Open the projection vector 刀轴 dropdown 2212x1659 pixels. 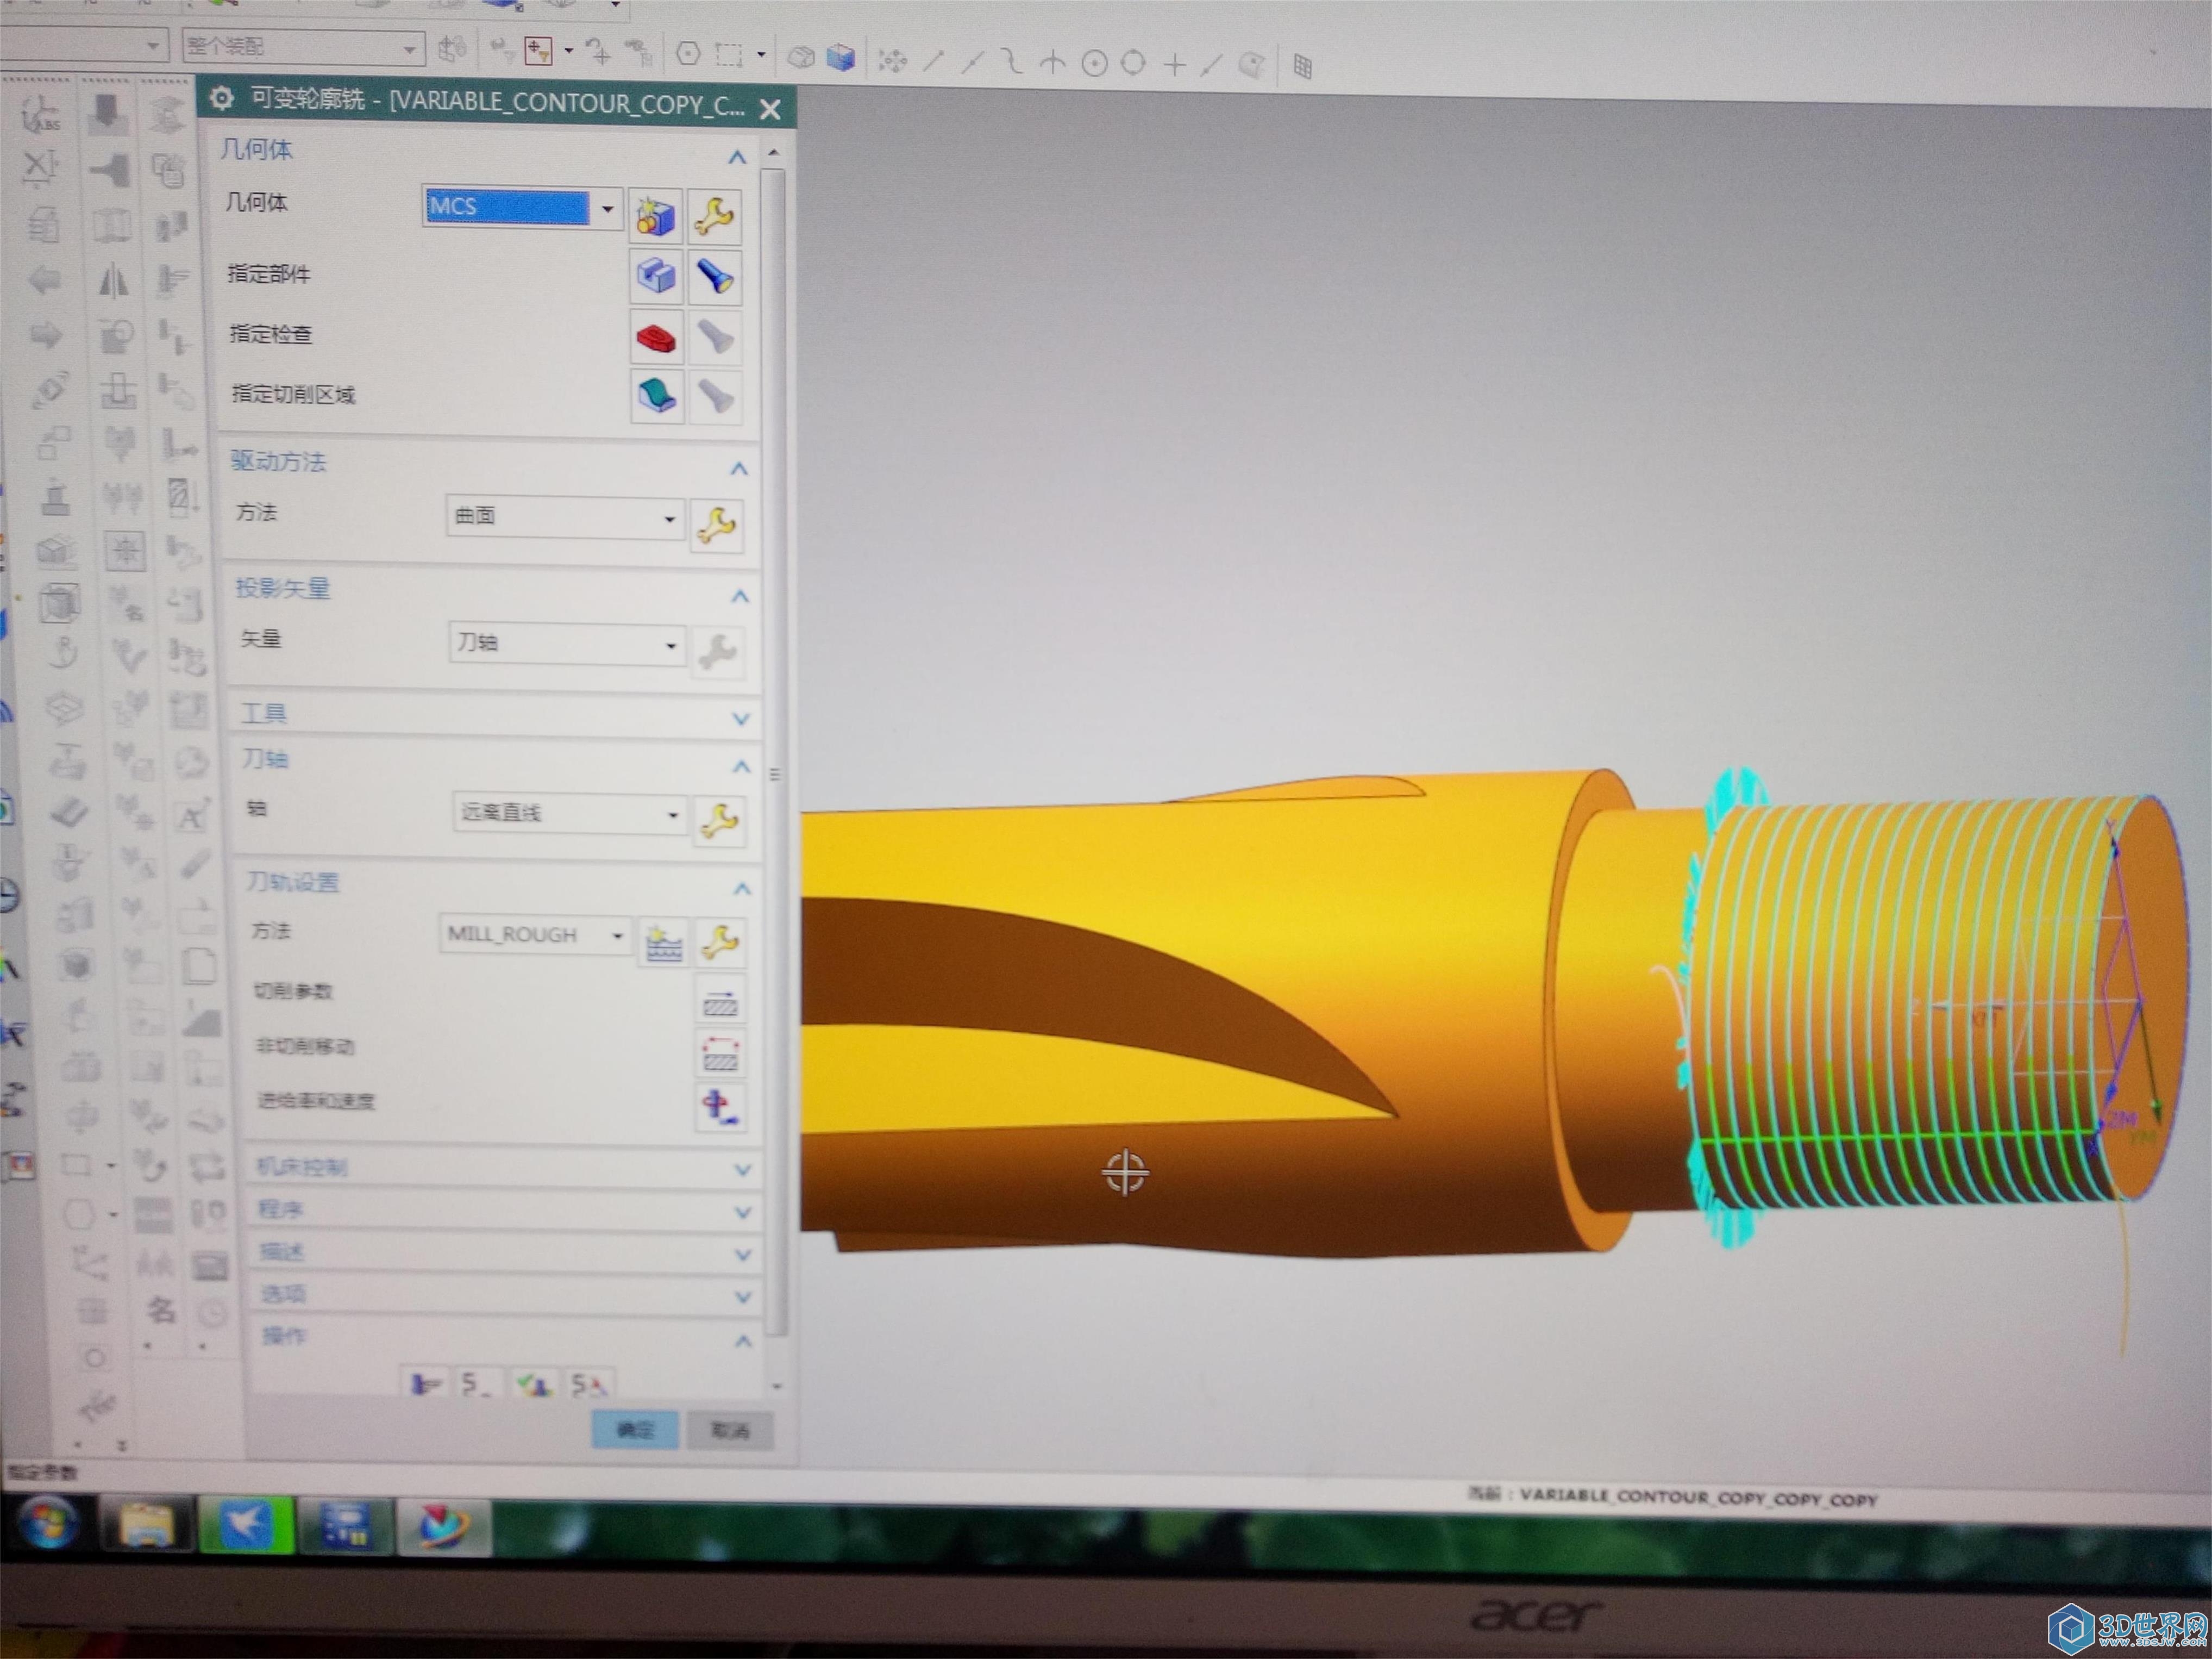pyautogui.click(x=671, y=645)
